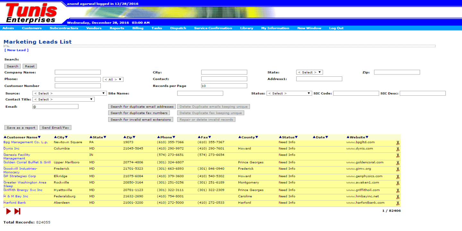The width and height of the screenshot is (462, 231).
Task: Open the Status select dropdown
Action: click(x=289, y=93)
